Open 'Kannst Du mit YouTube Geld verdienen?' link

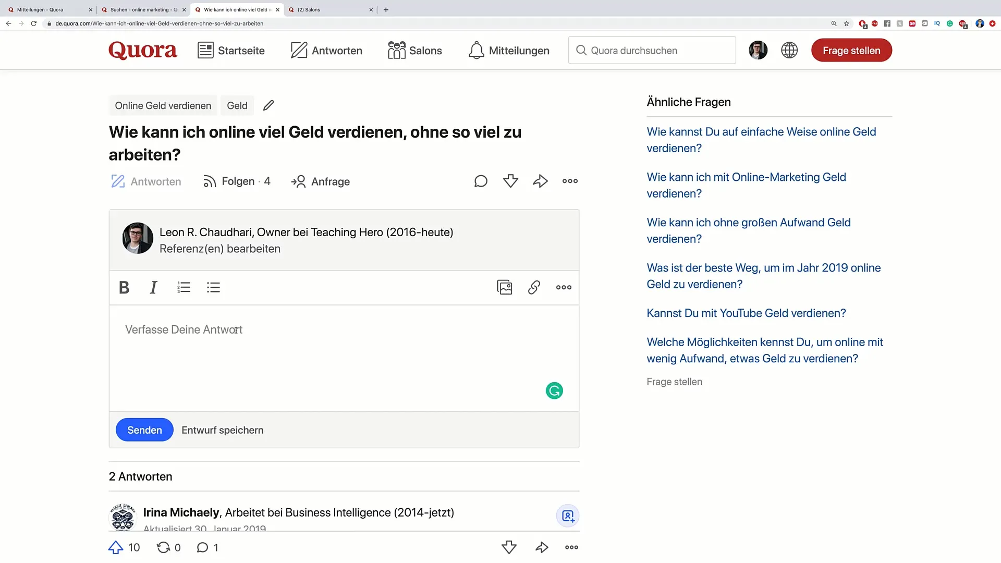click(746, 313)
